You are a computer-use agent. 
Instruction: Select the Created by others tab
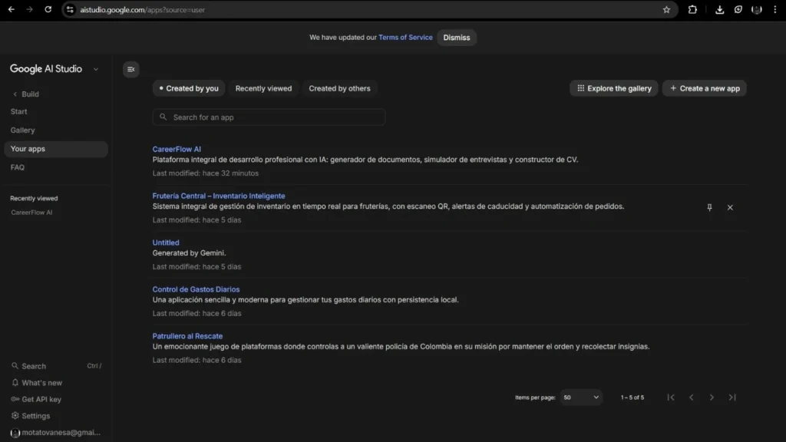click(x=339, y=88)
